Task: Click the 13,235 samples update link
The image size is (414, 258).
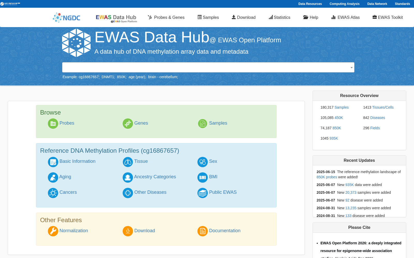Action: [x=351, y=208]
